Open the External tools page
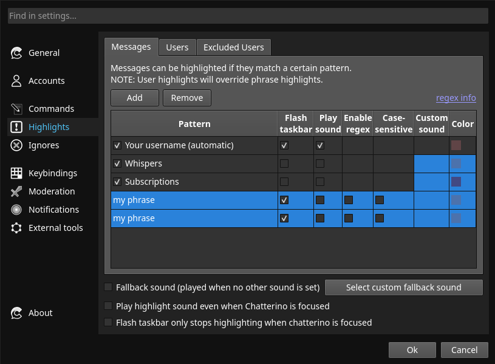 click(x=55, y=228)
